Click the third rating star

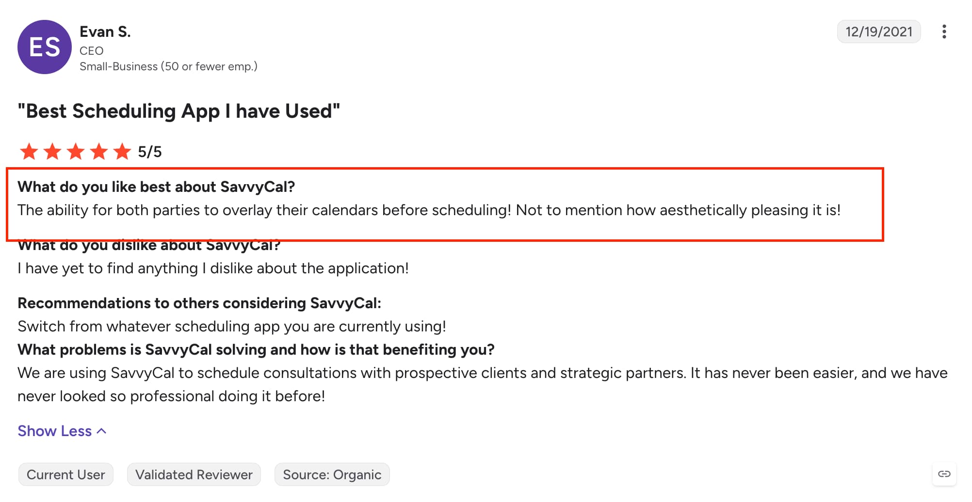pyautogui.click(x=76, y=152)
